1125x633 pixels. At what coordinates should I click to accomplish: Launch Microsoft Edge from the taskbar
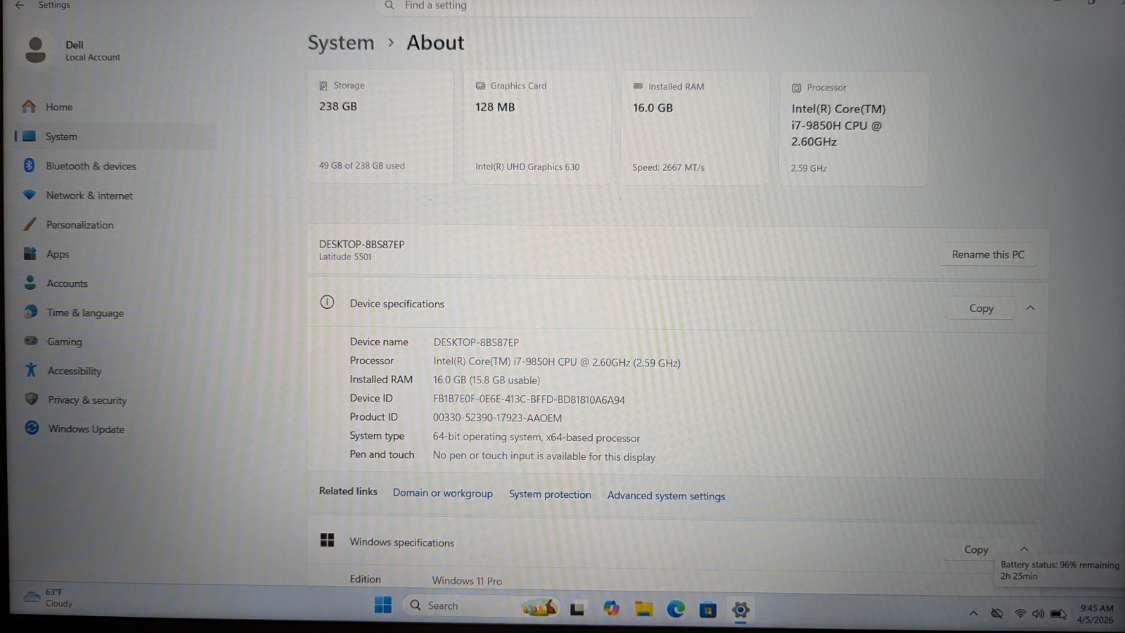(x=676, y=609)
